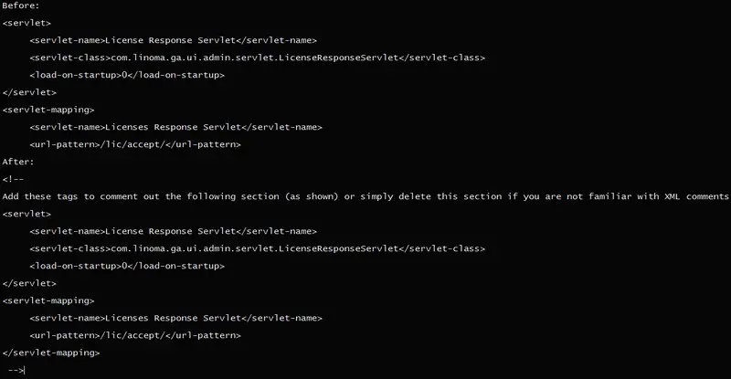Click the Before: label line
Image resolution: width=731 pixels, height=379 pixels.
[x=21, y=5]
